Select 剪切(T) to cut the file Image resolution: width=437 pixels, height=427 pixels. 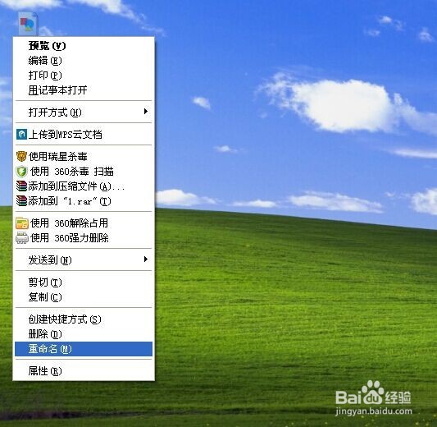click(x=84, y=282)
